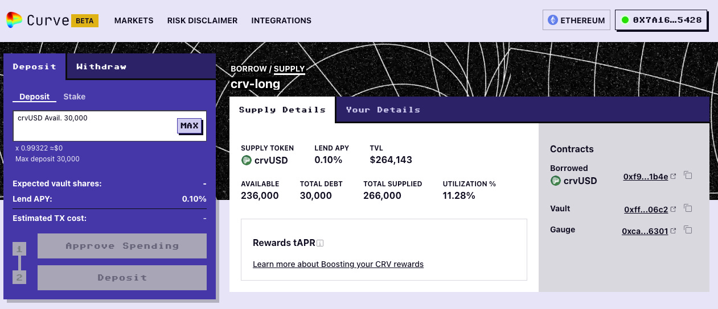718x309 pixels.
Task: Open Learn more about Boosting CRV rewards
Action: tap(338, 264)
